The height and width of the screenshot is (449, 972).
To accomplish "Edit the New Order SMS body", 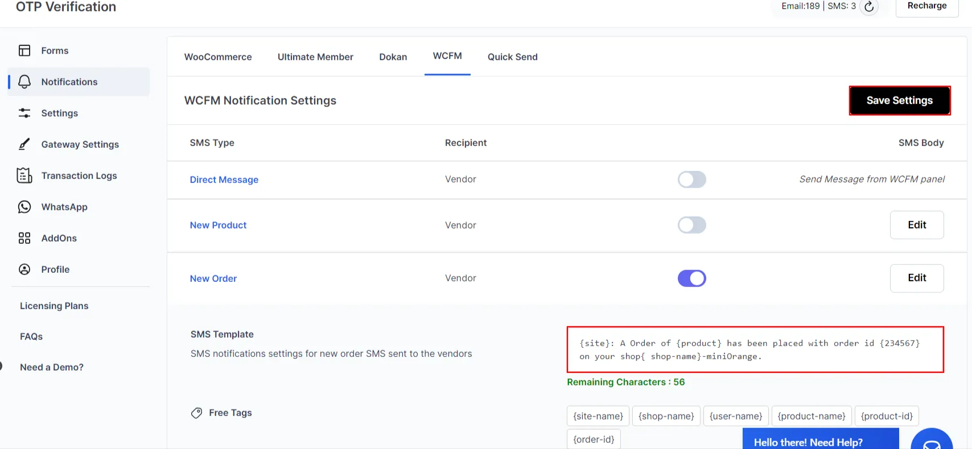I will tap(917, 278).
